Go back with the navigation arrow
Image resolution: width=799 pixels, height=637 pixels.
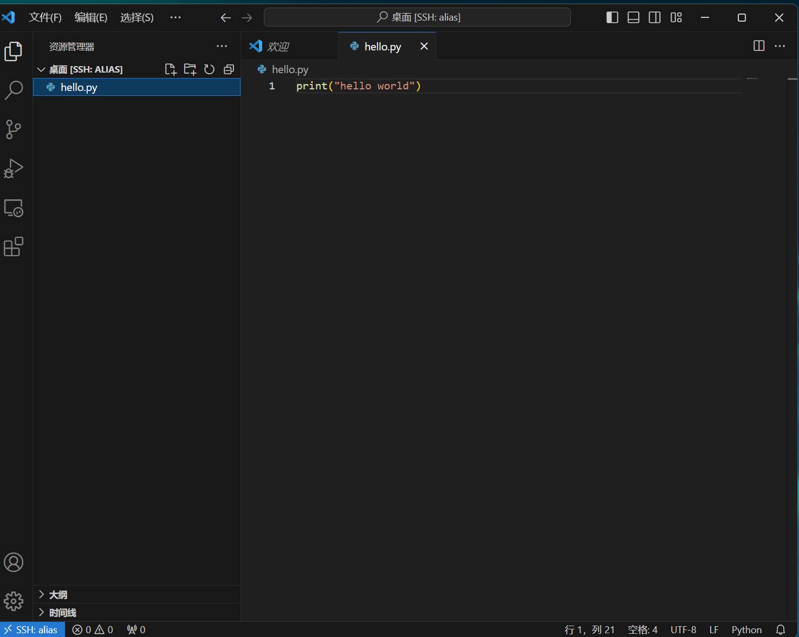(226, 18)
